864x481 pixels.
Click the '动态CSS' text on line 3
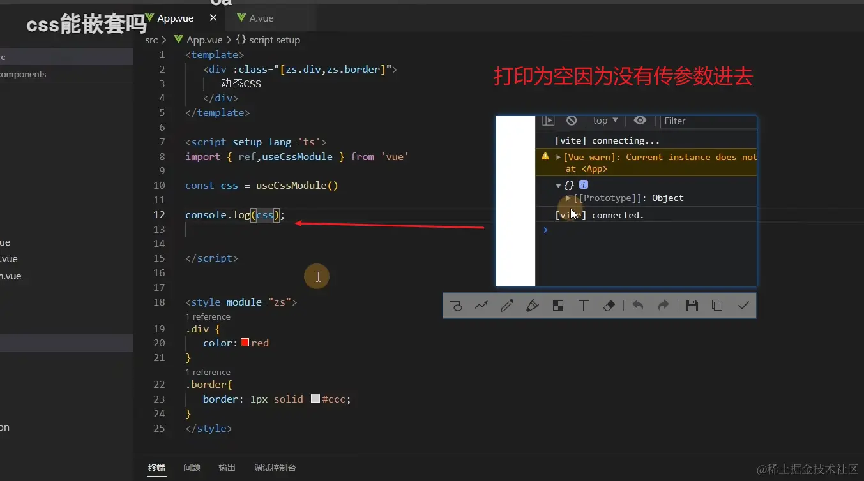[x=241, y=84]
